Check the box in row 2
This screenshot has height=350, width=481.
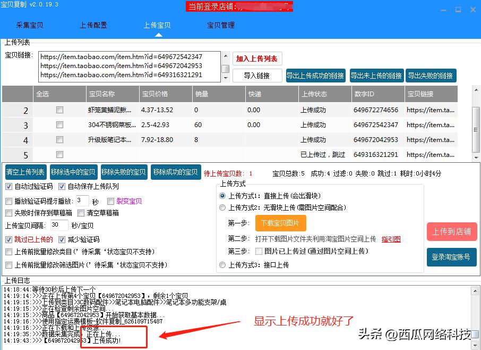click(60, 110)
